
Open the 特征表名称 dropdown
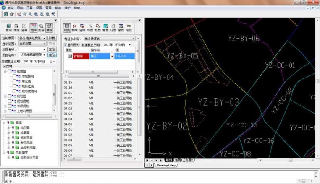click(x=134, y=38)
